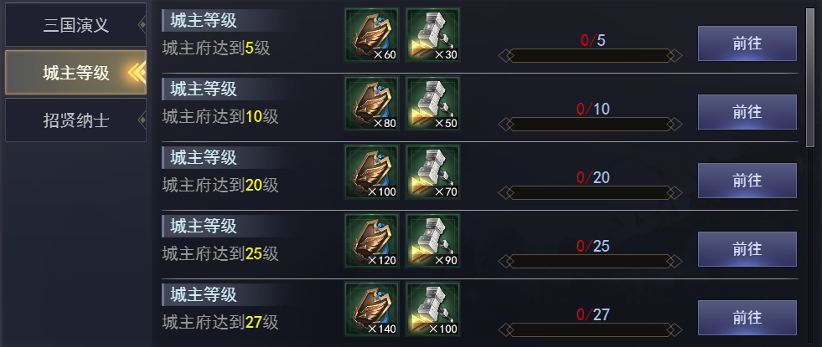
Task: Select the hammer reward icon showing ×50
Action: click(x=432, y=103)
